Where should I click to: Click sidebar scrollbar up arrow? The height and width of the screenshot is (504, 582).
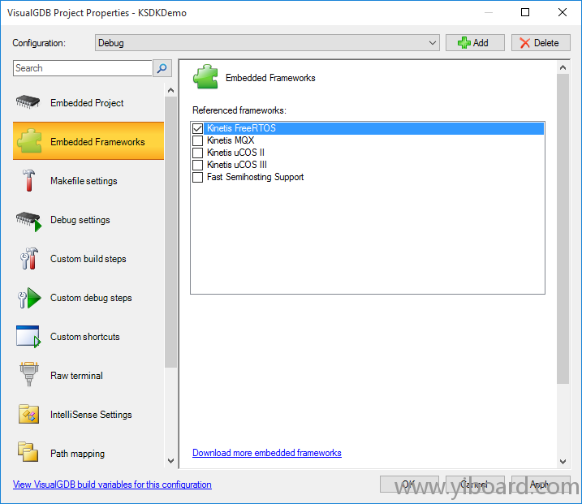click(170, 90)
